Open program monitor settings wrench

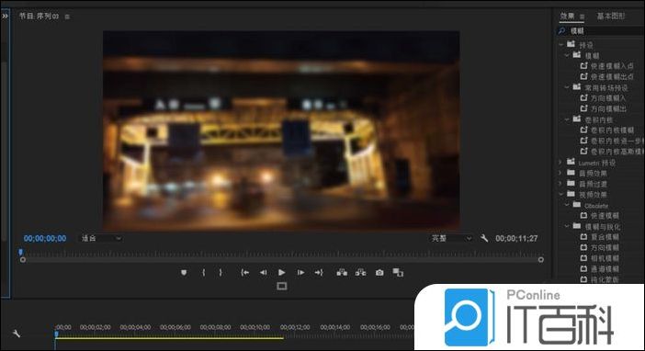click(x=484, y=238)
